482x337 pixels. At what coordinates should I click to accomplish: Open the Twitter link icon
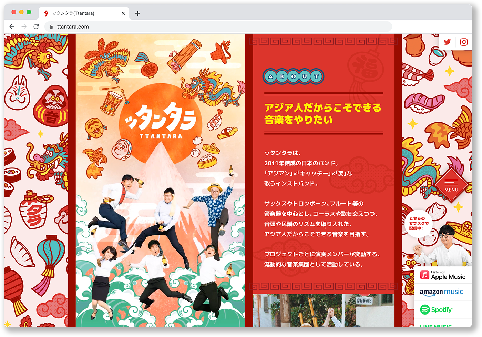[x=447, y=42]
